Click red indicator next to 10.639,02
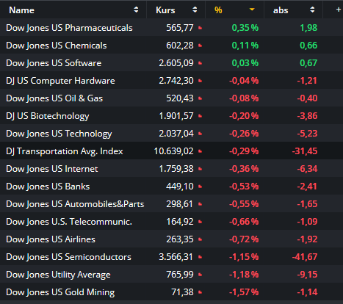 200,151
